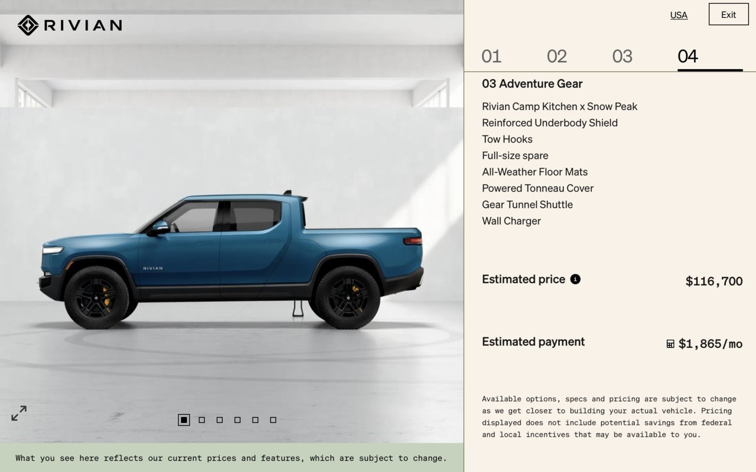Click the $1,865/mo estimated payment
The height and width of the screenshot is (472, 756).
point(711,344)
